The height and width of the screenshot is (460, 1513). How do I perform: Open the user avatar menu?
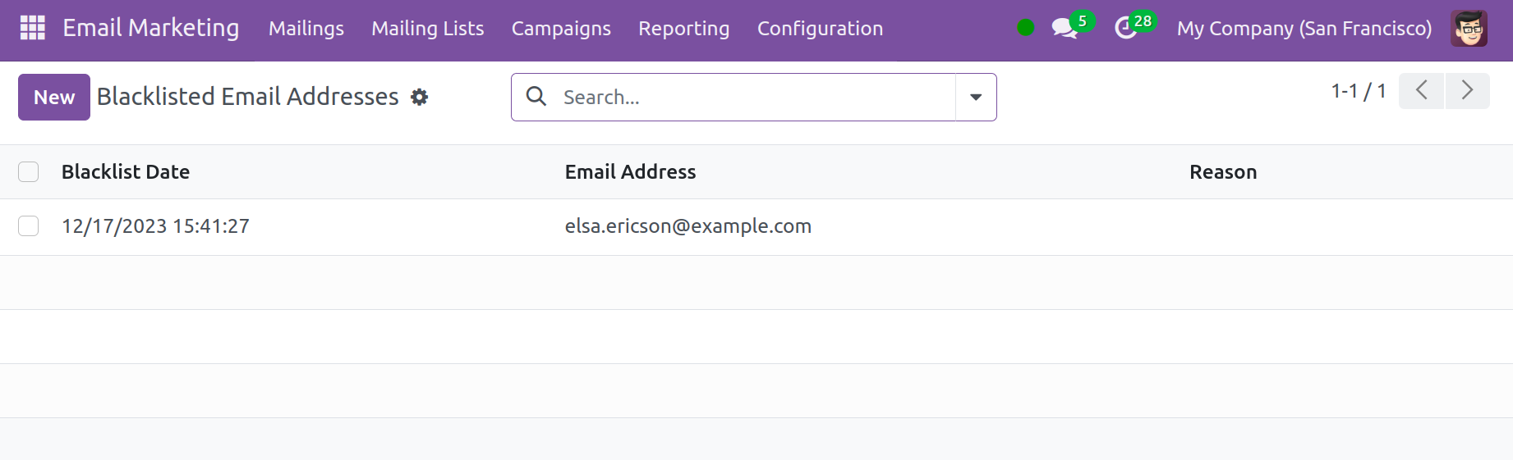click(1469, 29)
